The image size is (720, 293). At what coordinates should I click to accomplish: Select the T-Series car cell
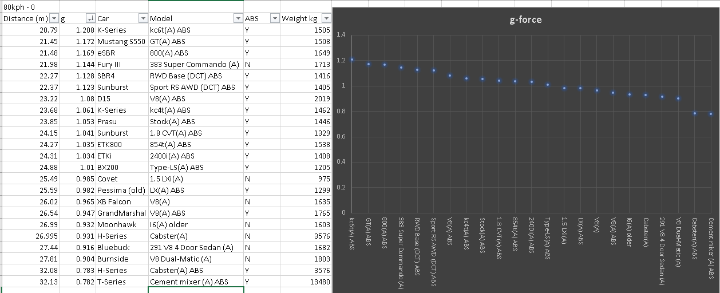(x=122, y=282)
